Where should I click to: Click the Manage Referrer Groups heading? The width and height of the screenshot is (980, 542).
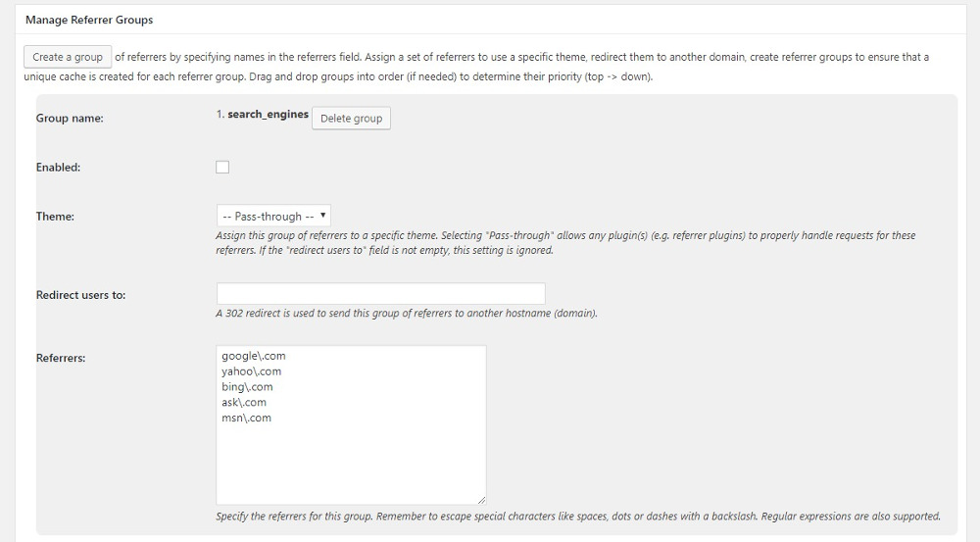(x=89, y=20)
